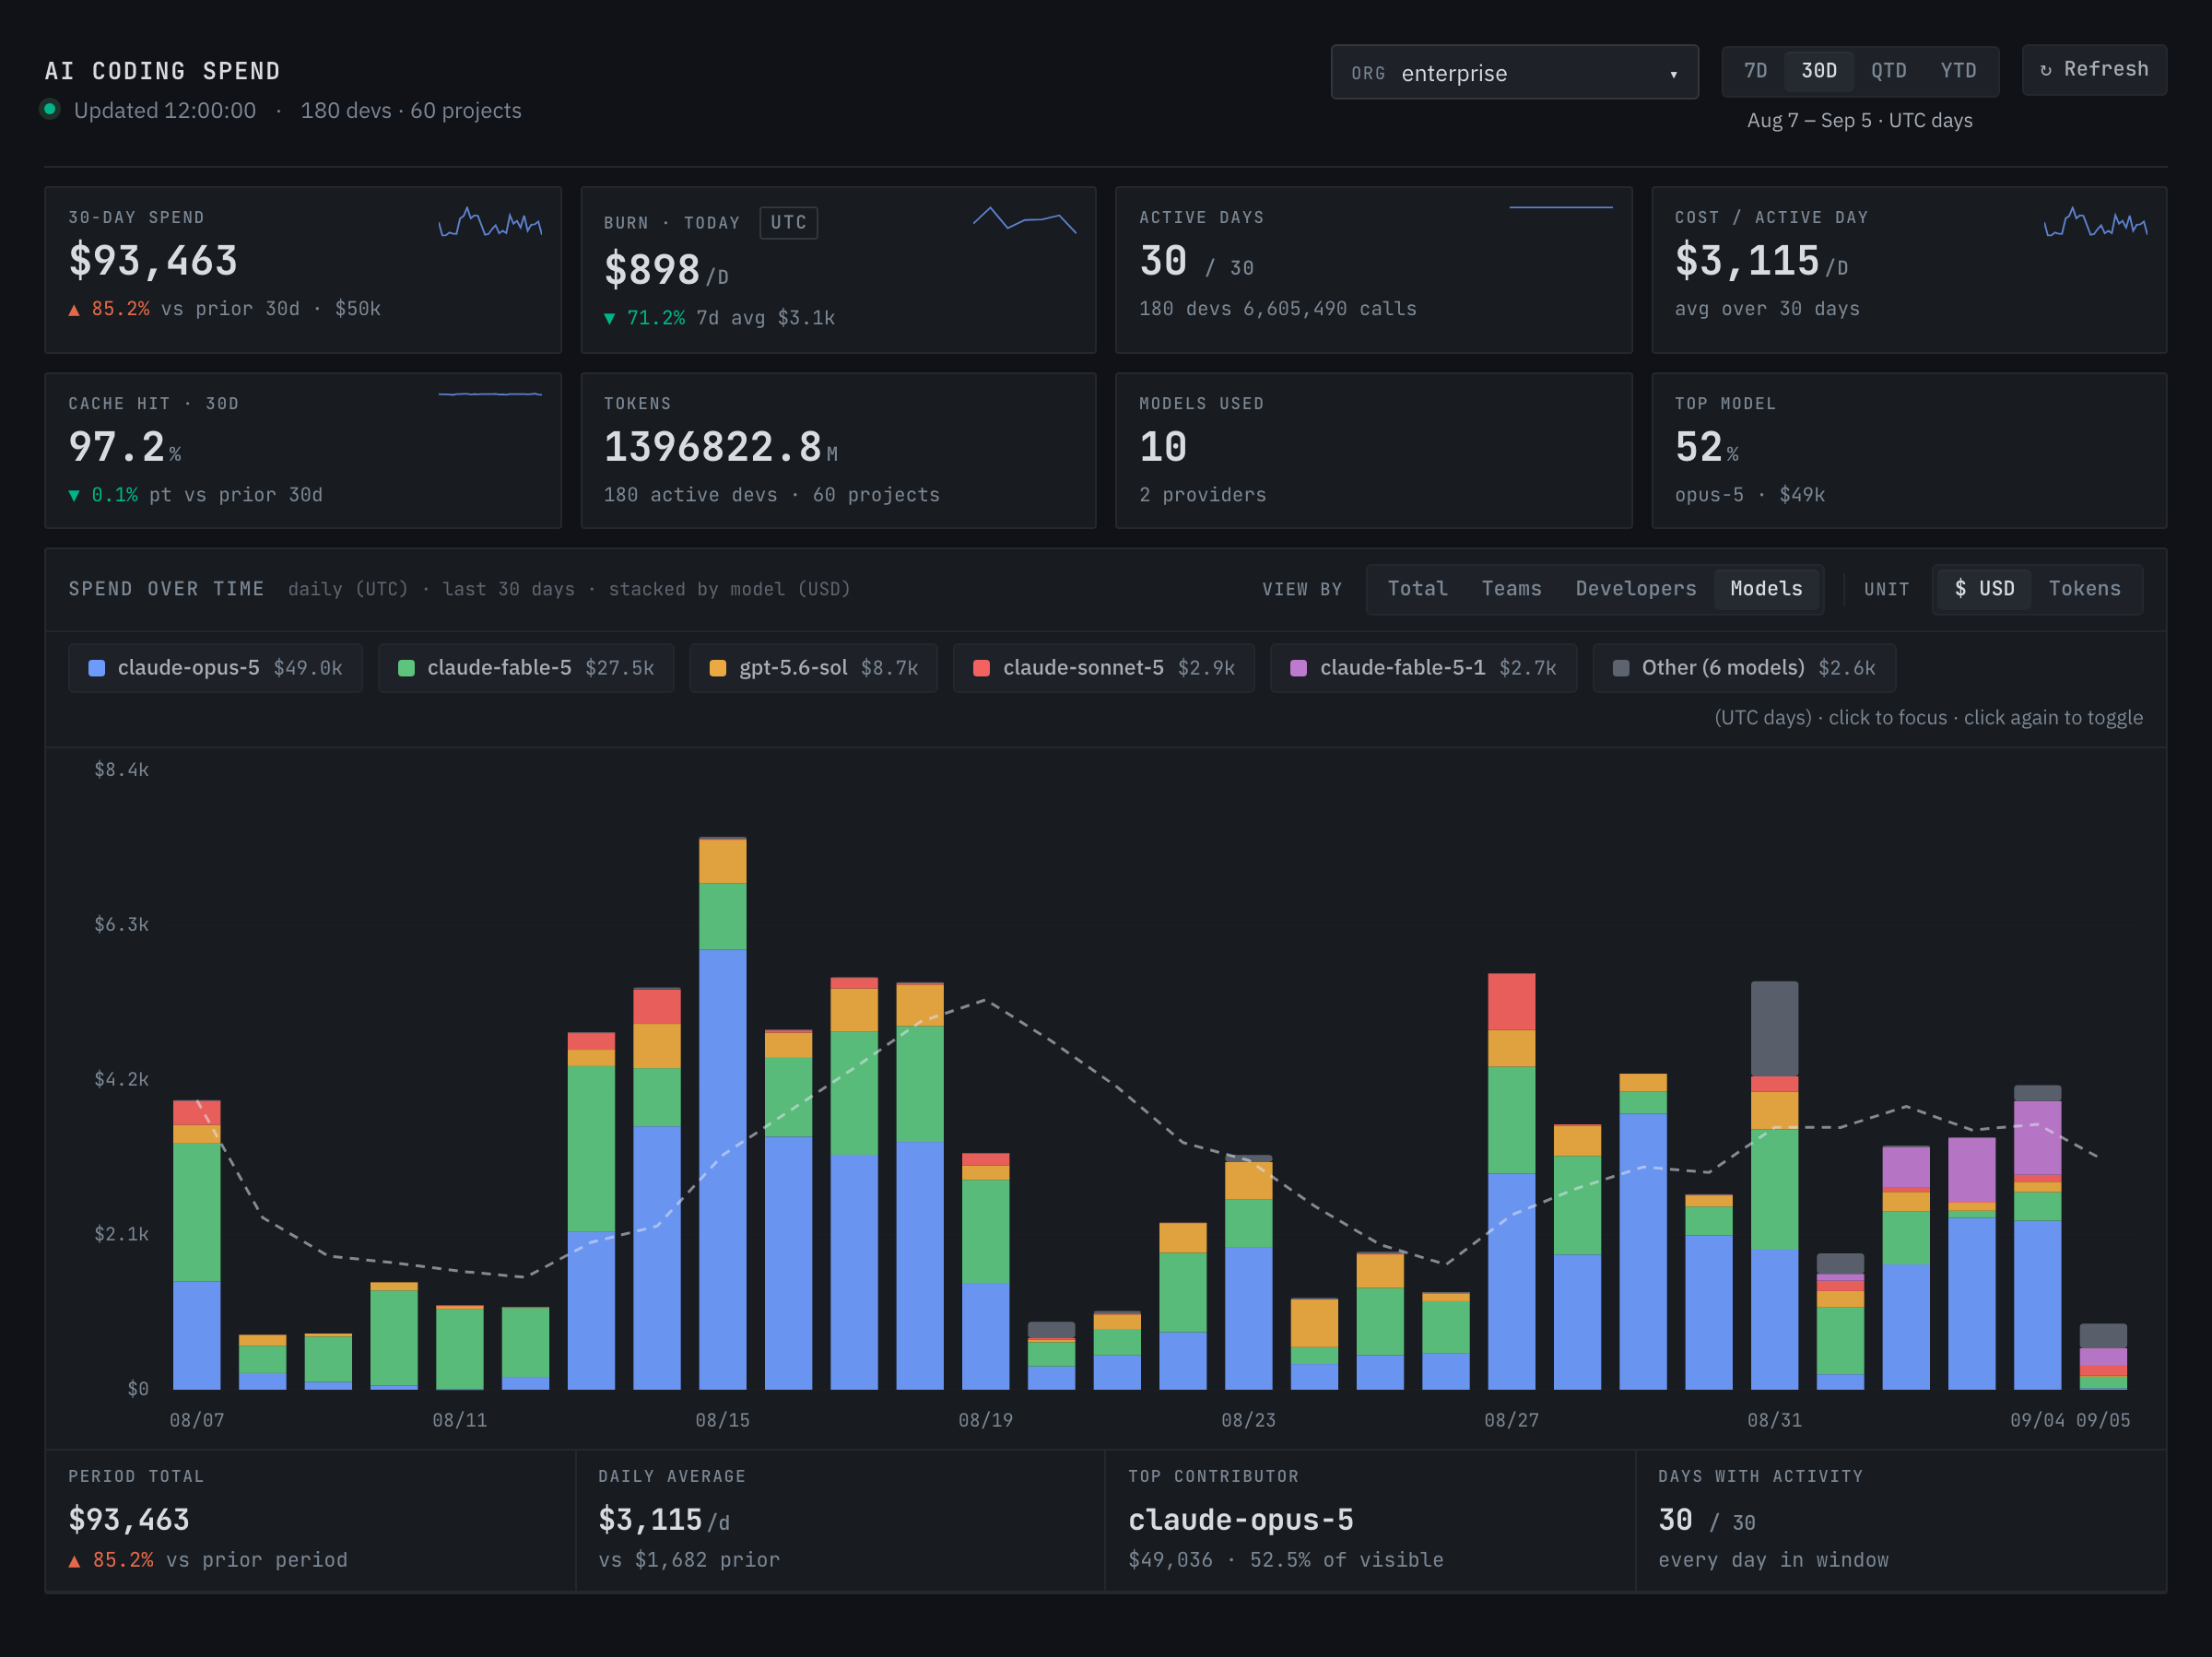This screenshot has height=1657, width=2212.
Task: Toggle the UTC badge on Burn Today
Action: point(788,223)
